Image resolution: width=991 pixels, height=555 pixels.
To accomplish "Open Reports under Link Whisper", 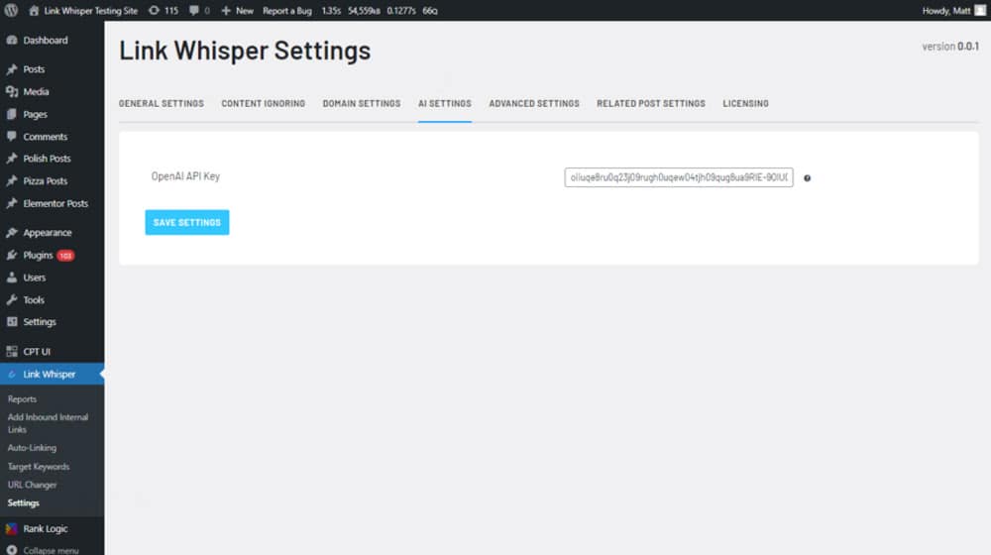I will click(x=22, y=399).
